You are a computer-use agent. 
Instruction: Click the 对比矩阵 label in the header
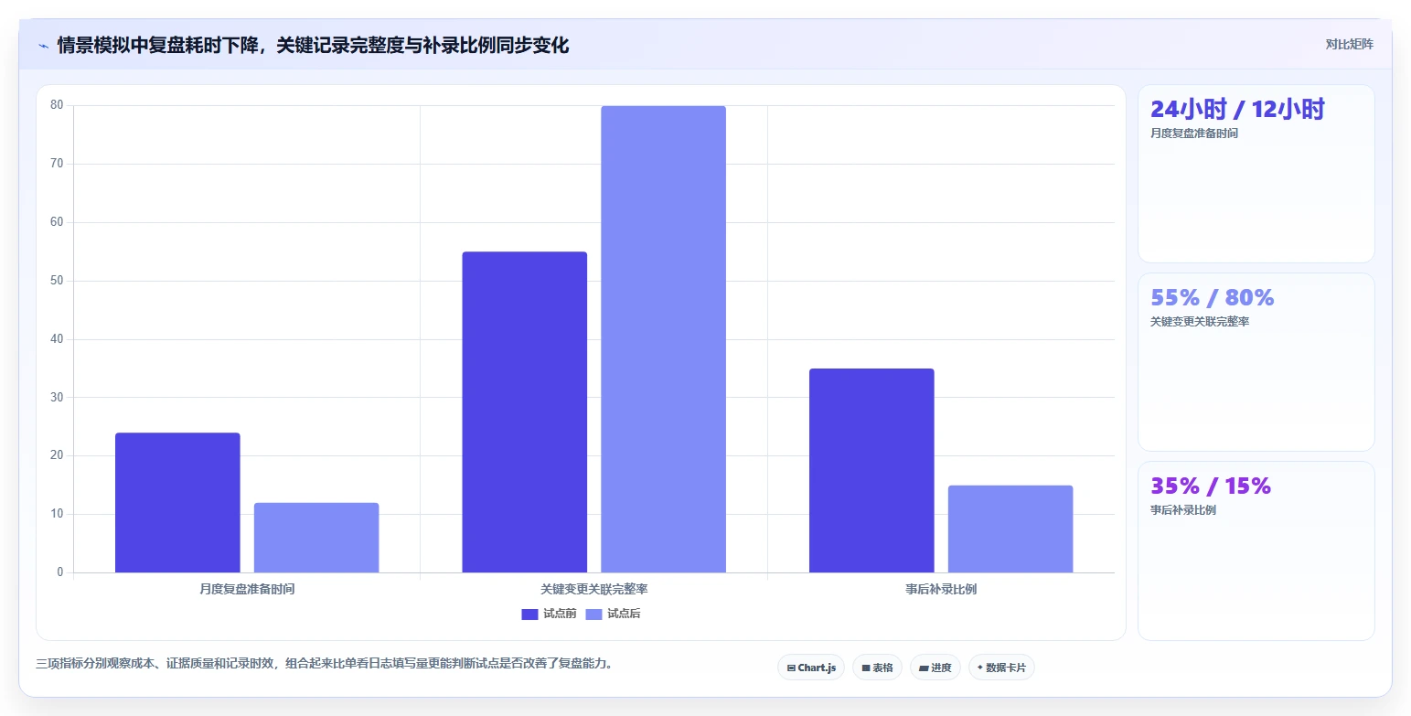1349,44
